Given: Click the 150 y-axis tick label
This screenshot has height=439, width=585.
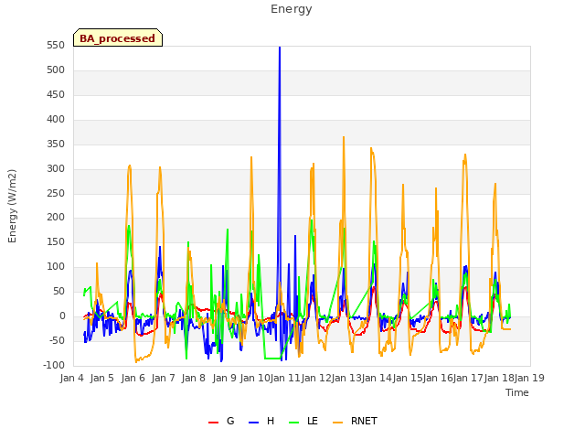Looking at the screenshot, I should point(56,241).
